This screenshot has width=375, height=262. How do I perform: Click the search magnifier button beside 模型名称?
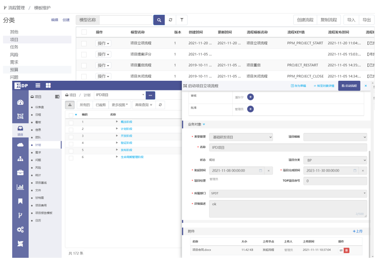click(x=159, y=20)
